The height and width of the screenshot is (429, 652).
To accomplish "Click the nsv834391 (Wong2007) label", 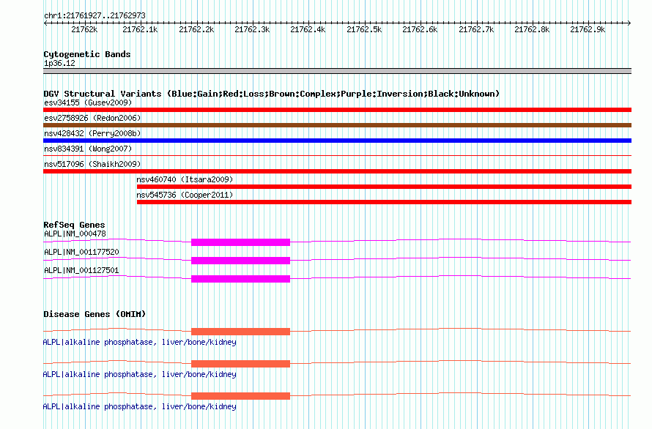I will tap(88, 149).
